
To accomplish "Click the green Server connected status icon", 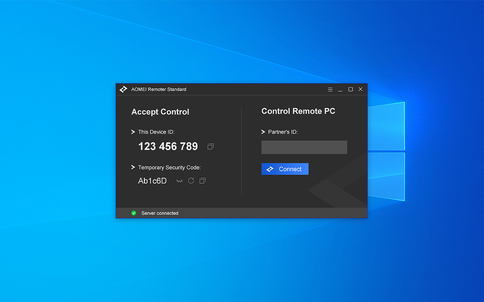I will click(133, 213).
